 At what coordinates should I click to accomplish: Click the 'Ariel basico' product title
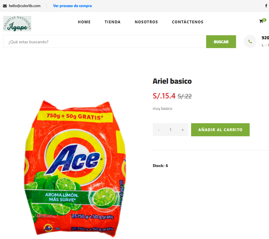pyautogui.click(x=172, y=81)
